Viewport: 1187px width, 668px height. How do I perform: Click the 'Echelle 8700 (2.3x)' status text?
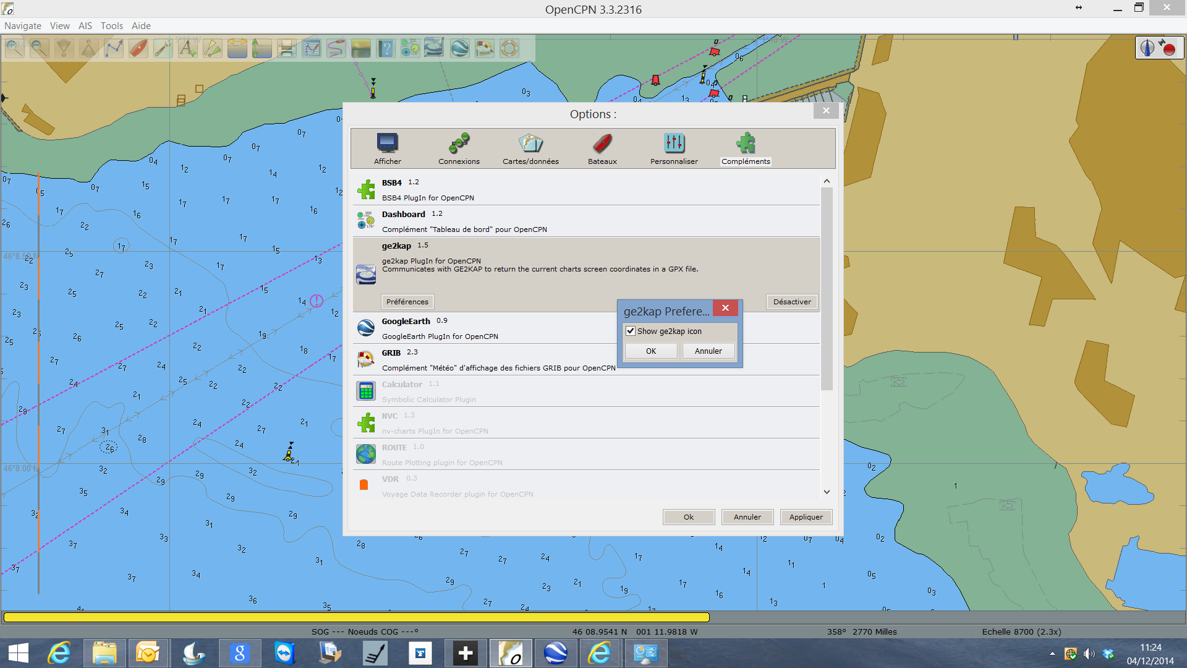1021,632
